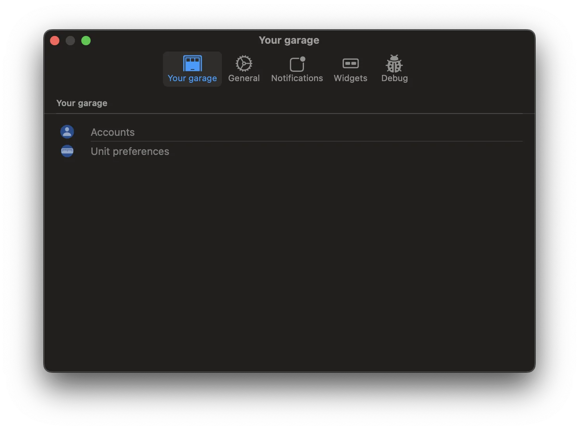Viewport: 579px width, 430px height.
Task: Open the Unit preferences row
Action: (x=289, y=151)
